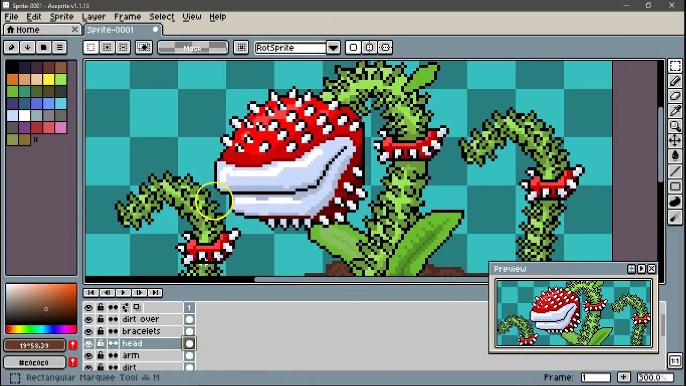
Task: Select the Rectangle shape tool
Action: coord(675,187)
